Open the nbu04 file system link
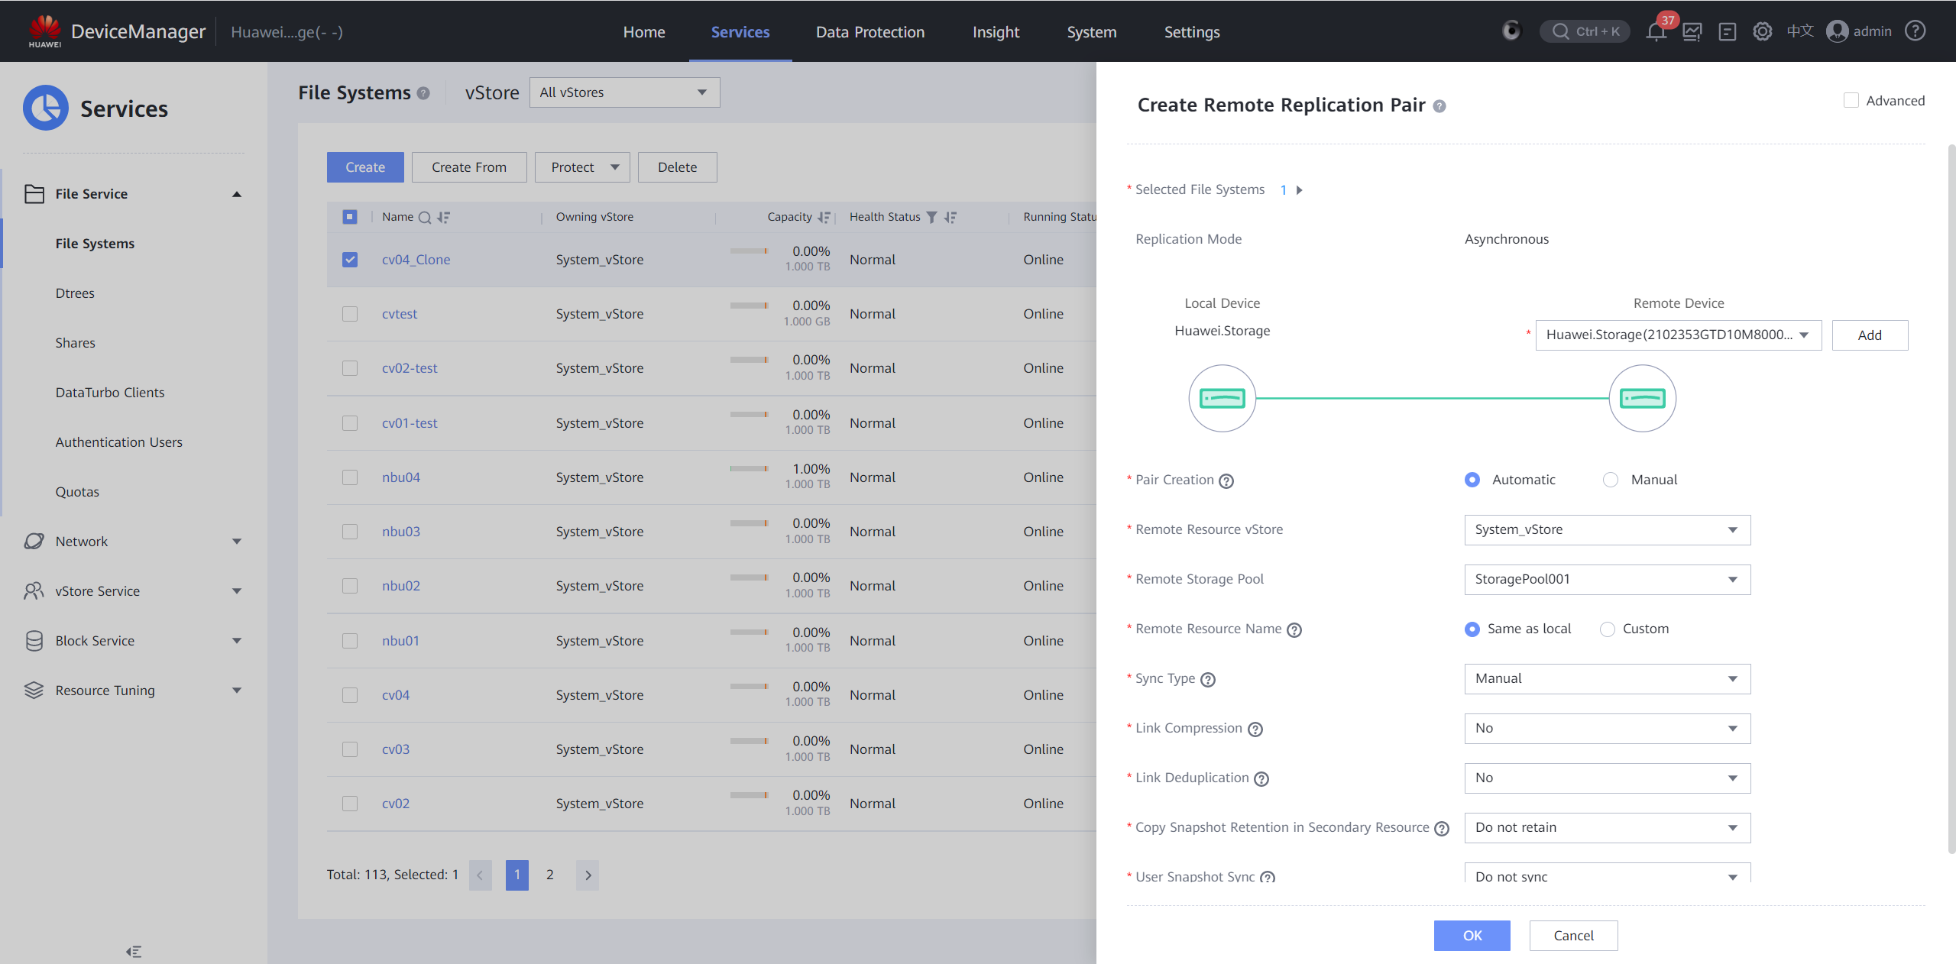 point(401,477)
